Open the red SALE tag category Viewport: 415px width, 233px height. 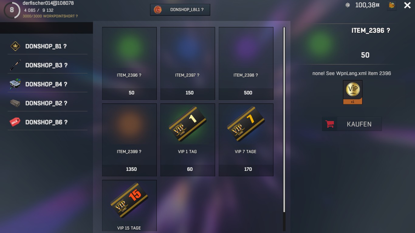tap(15, 122)
